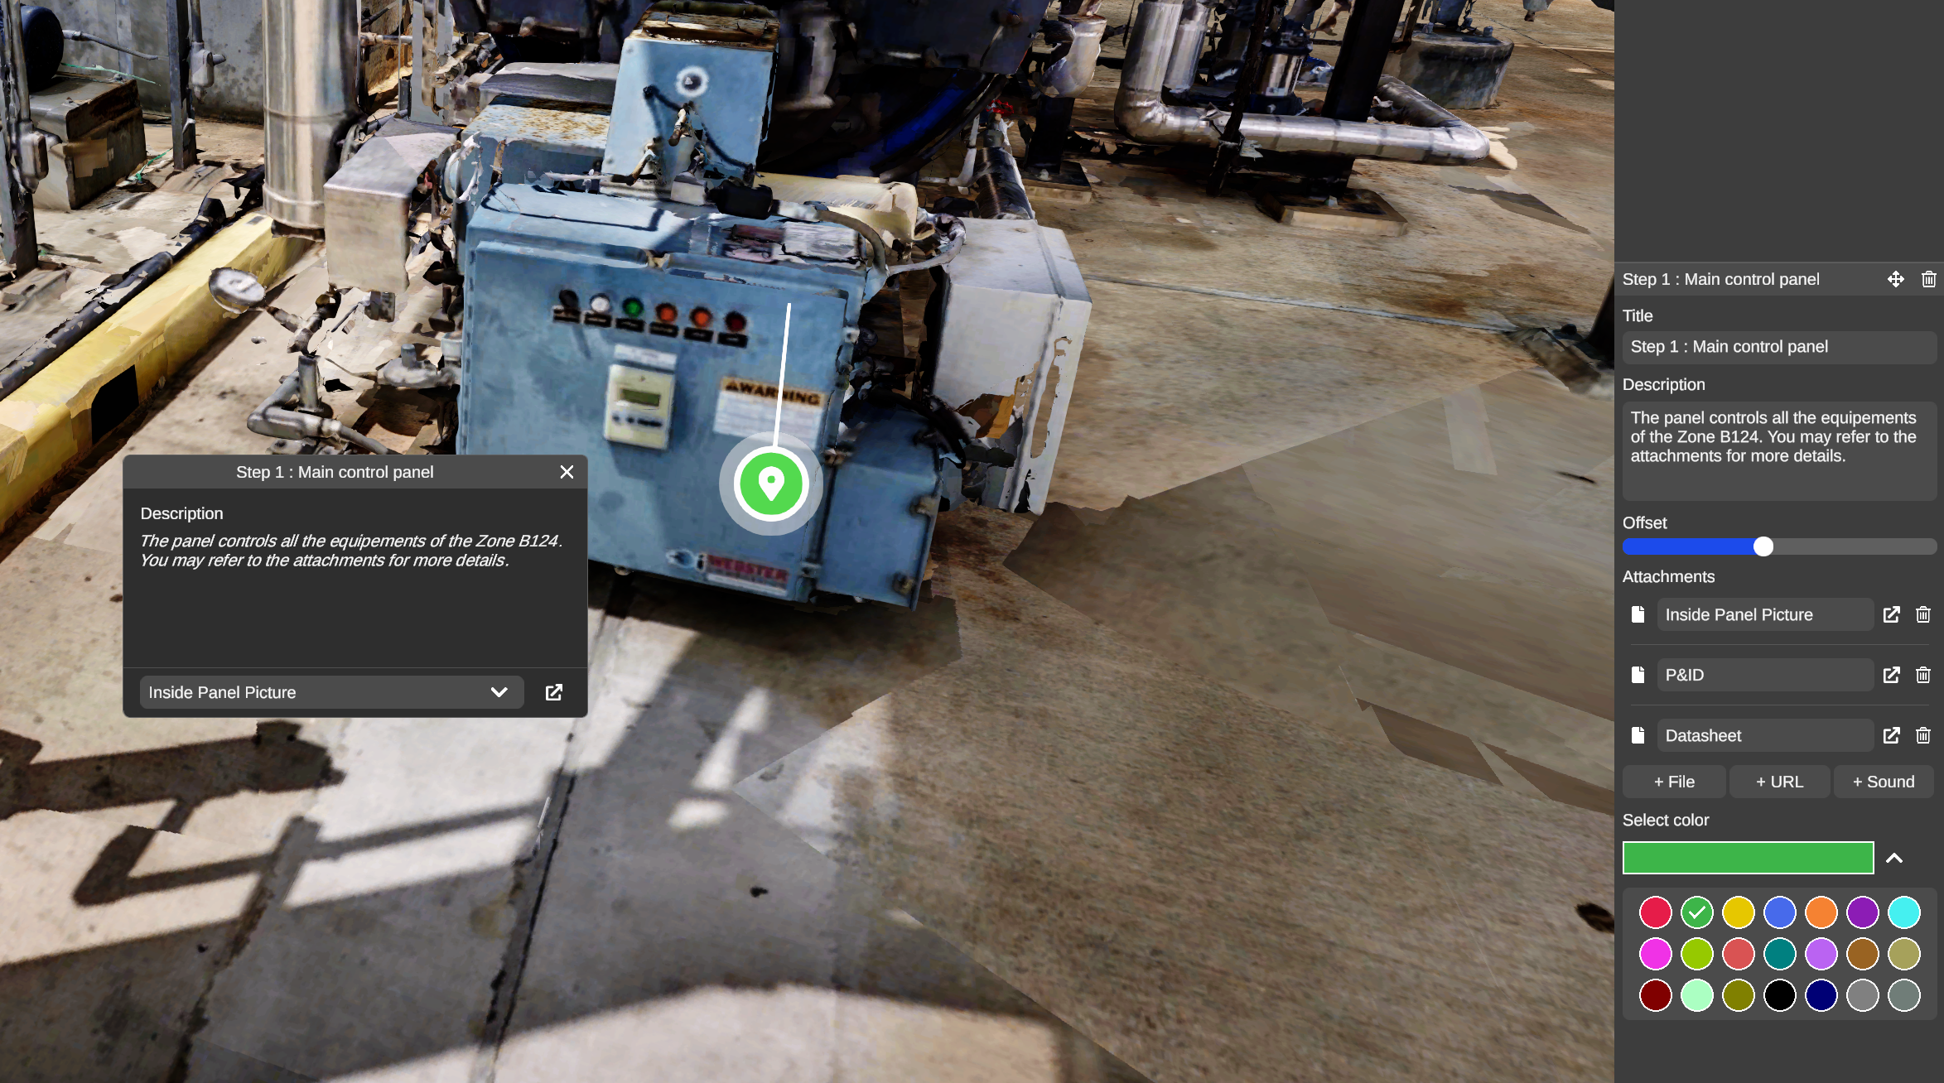Choose the red color swatch

click(x=1655, y=912)
